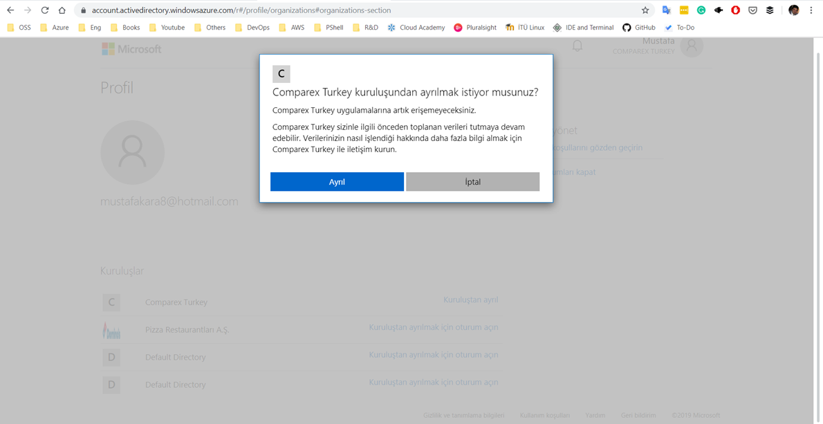Click the Profil page heading
Screen dimensions: 823x424
click(x=117, y=88)
